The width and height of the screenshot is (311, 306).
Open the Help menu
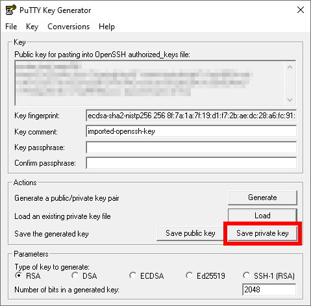pyautogui.click(x=106, y=27)
